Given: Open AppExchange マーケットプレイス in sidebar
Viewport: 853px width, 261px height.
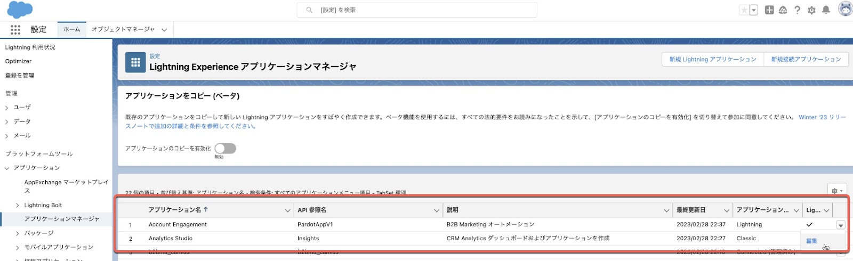Looking at the screenshot, I should tap(66, 186).
